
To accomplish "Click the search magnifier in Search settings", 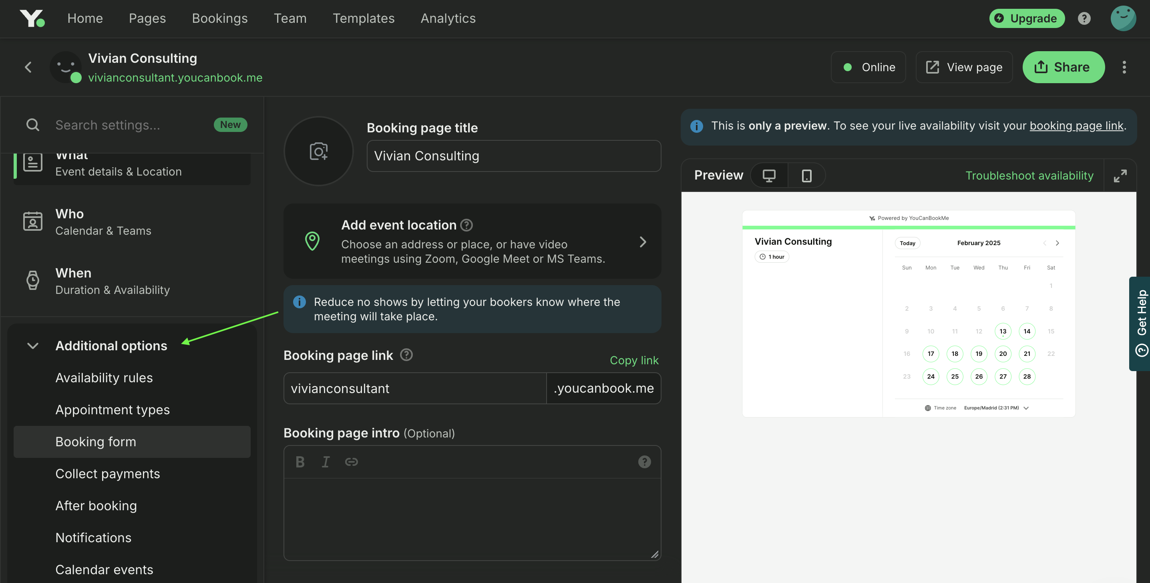I will point(32,125).
